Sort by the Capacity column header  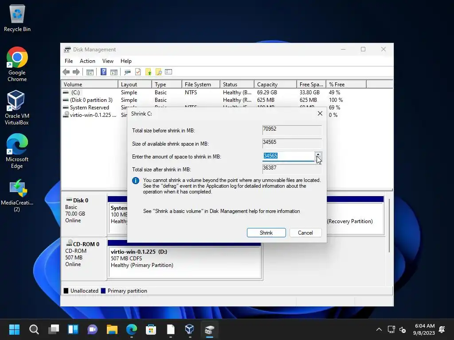pyautogui.click(x=275, y=85)
